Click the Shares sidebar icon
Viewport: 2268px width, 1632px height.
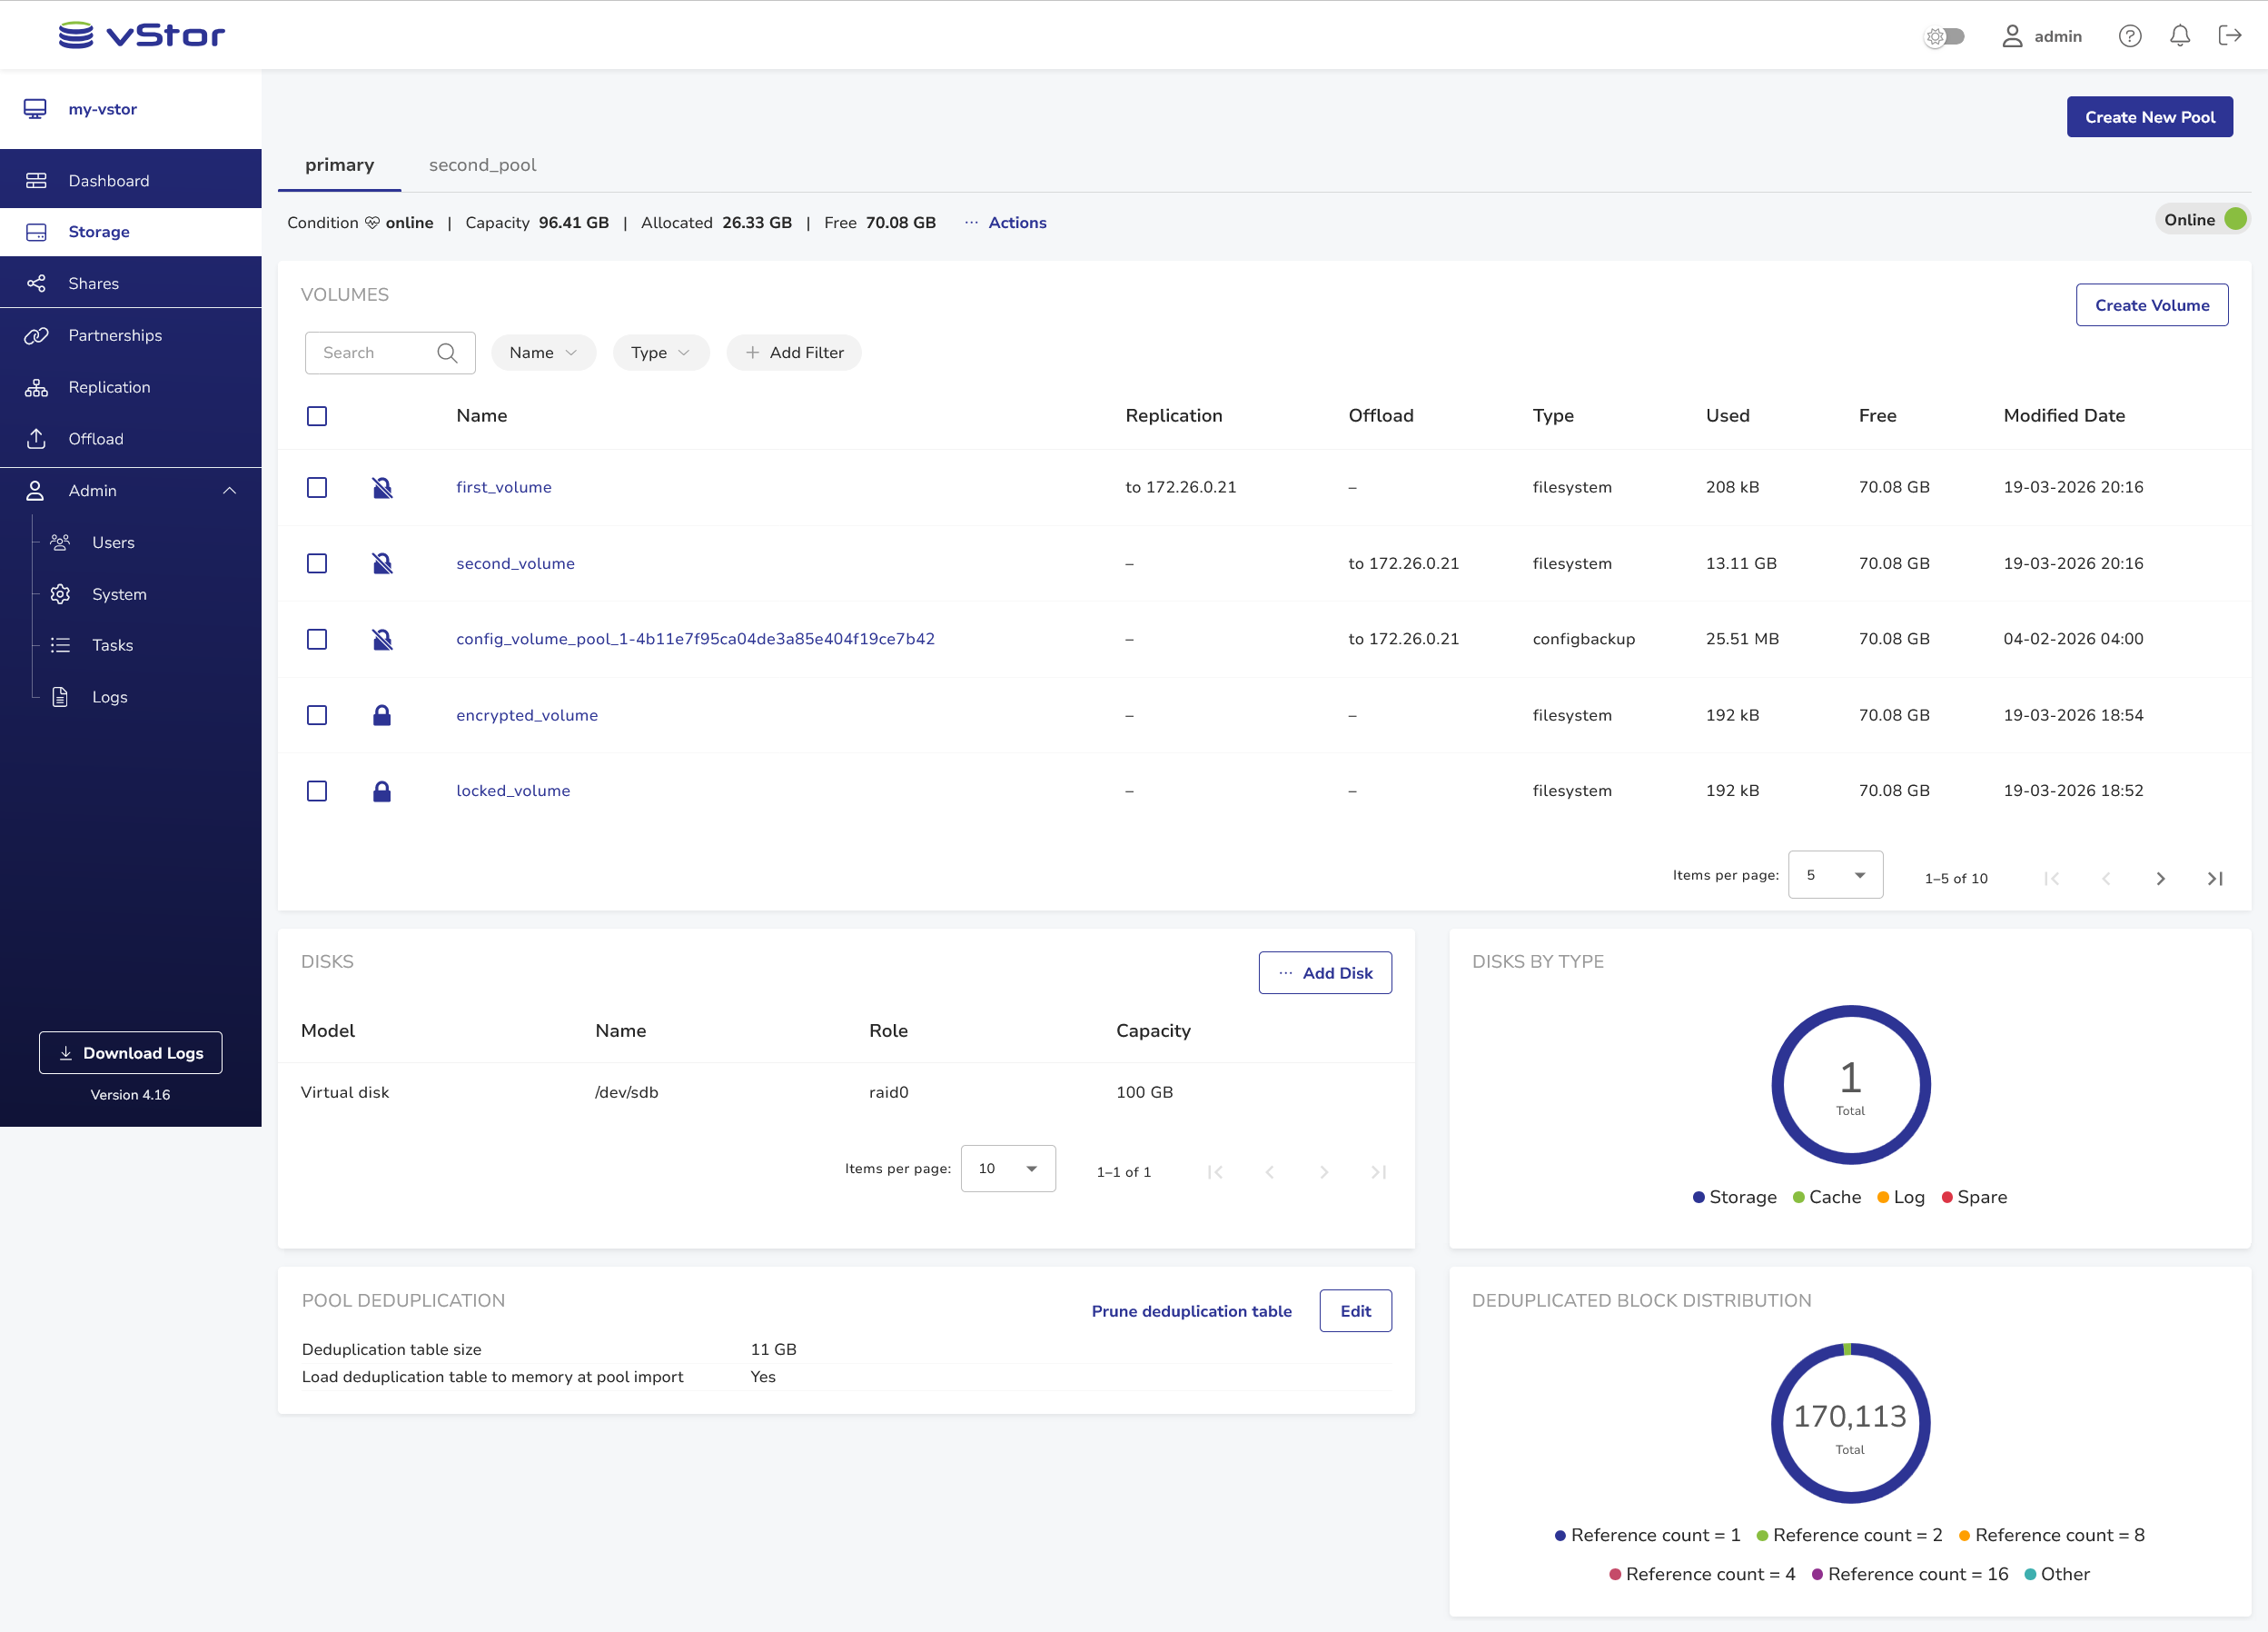click(36, 284)
